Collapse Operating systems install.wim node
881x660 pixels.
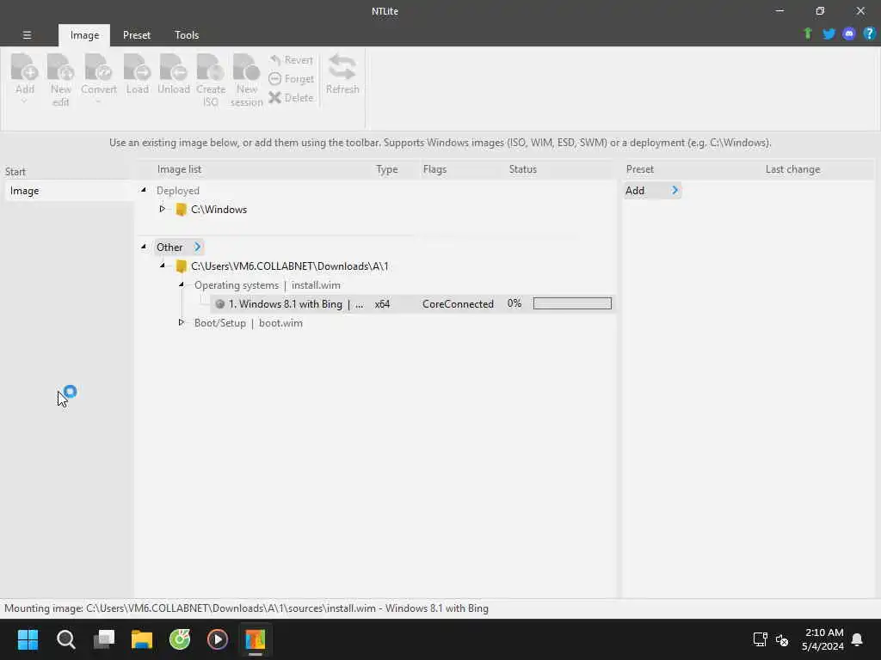(182, 284)
